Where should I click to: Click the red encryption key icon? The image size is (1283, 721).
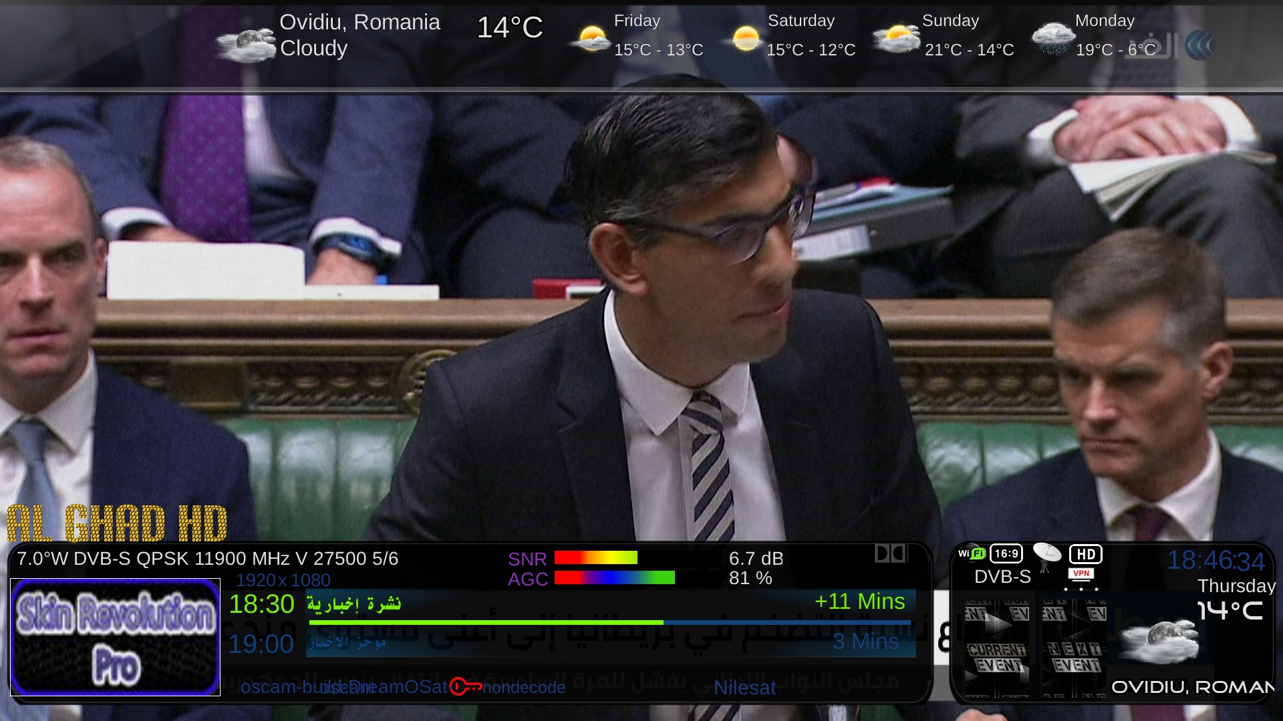465,686
